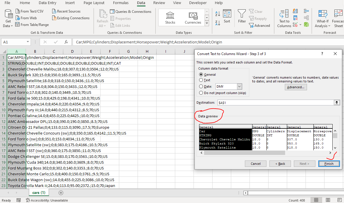Select the Text column data format
This screenshot has height=203, width=344.
pyautogui.click(x=201, y=80)
